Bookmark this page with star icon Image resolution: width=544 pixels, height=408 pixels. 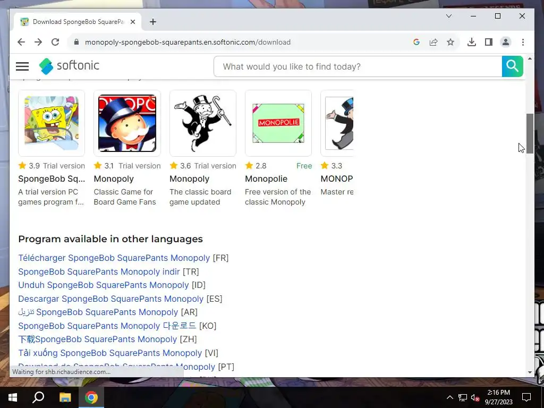tap(450, 42)
